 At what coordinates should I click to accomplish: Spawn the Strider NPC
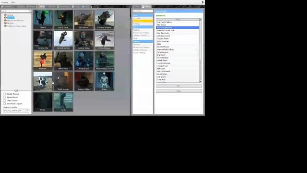pyautogui.click(x=43, y=102)
